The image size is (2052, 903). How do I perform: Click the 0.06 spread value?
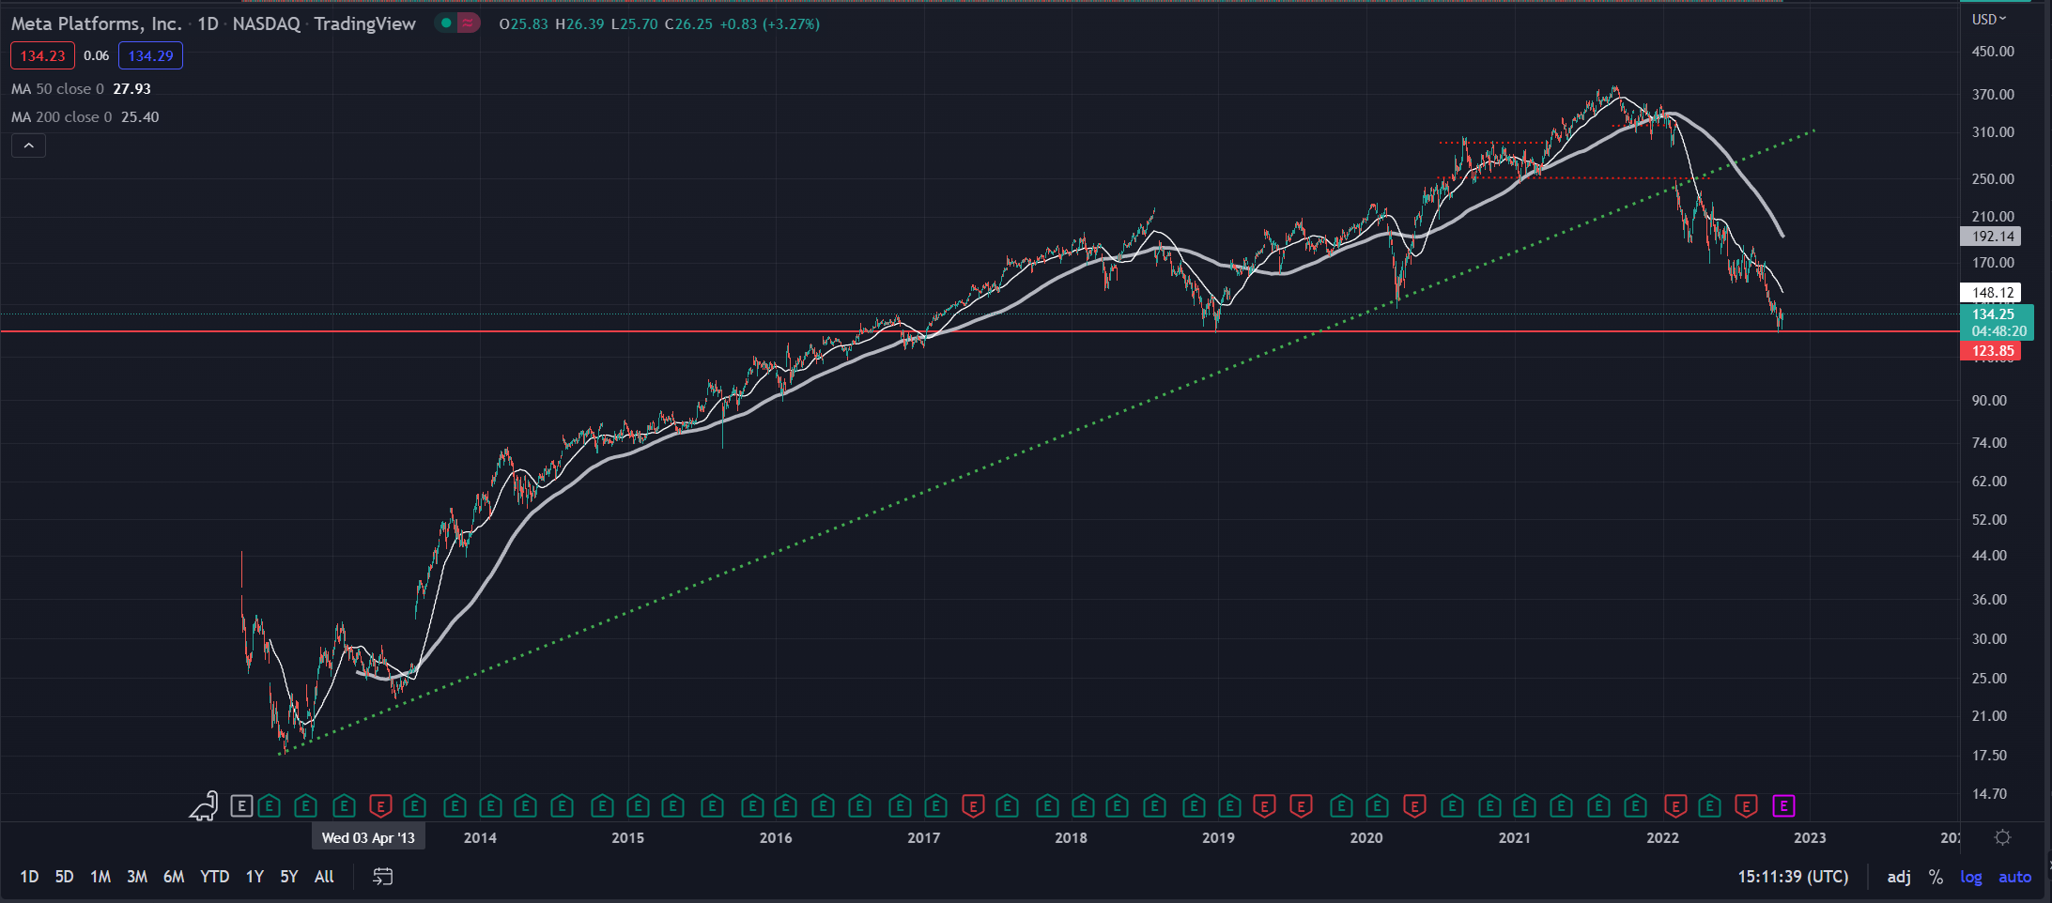[x=96, y=55]
